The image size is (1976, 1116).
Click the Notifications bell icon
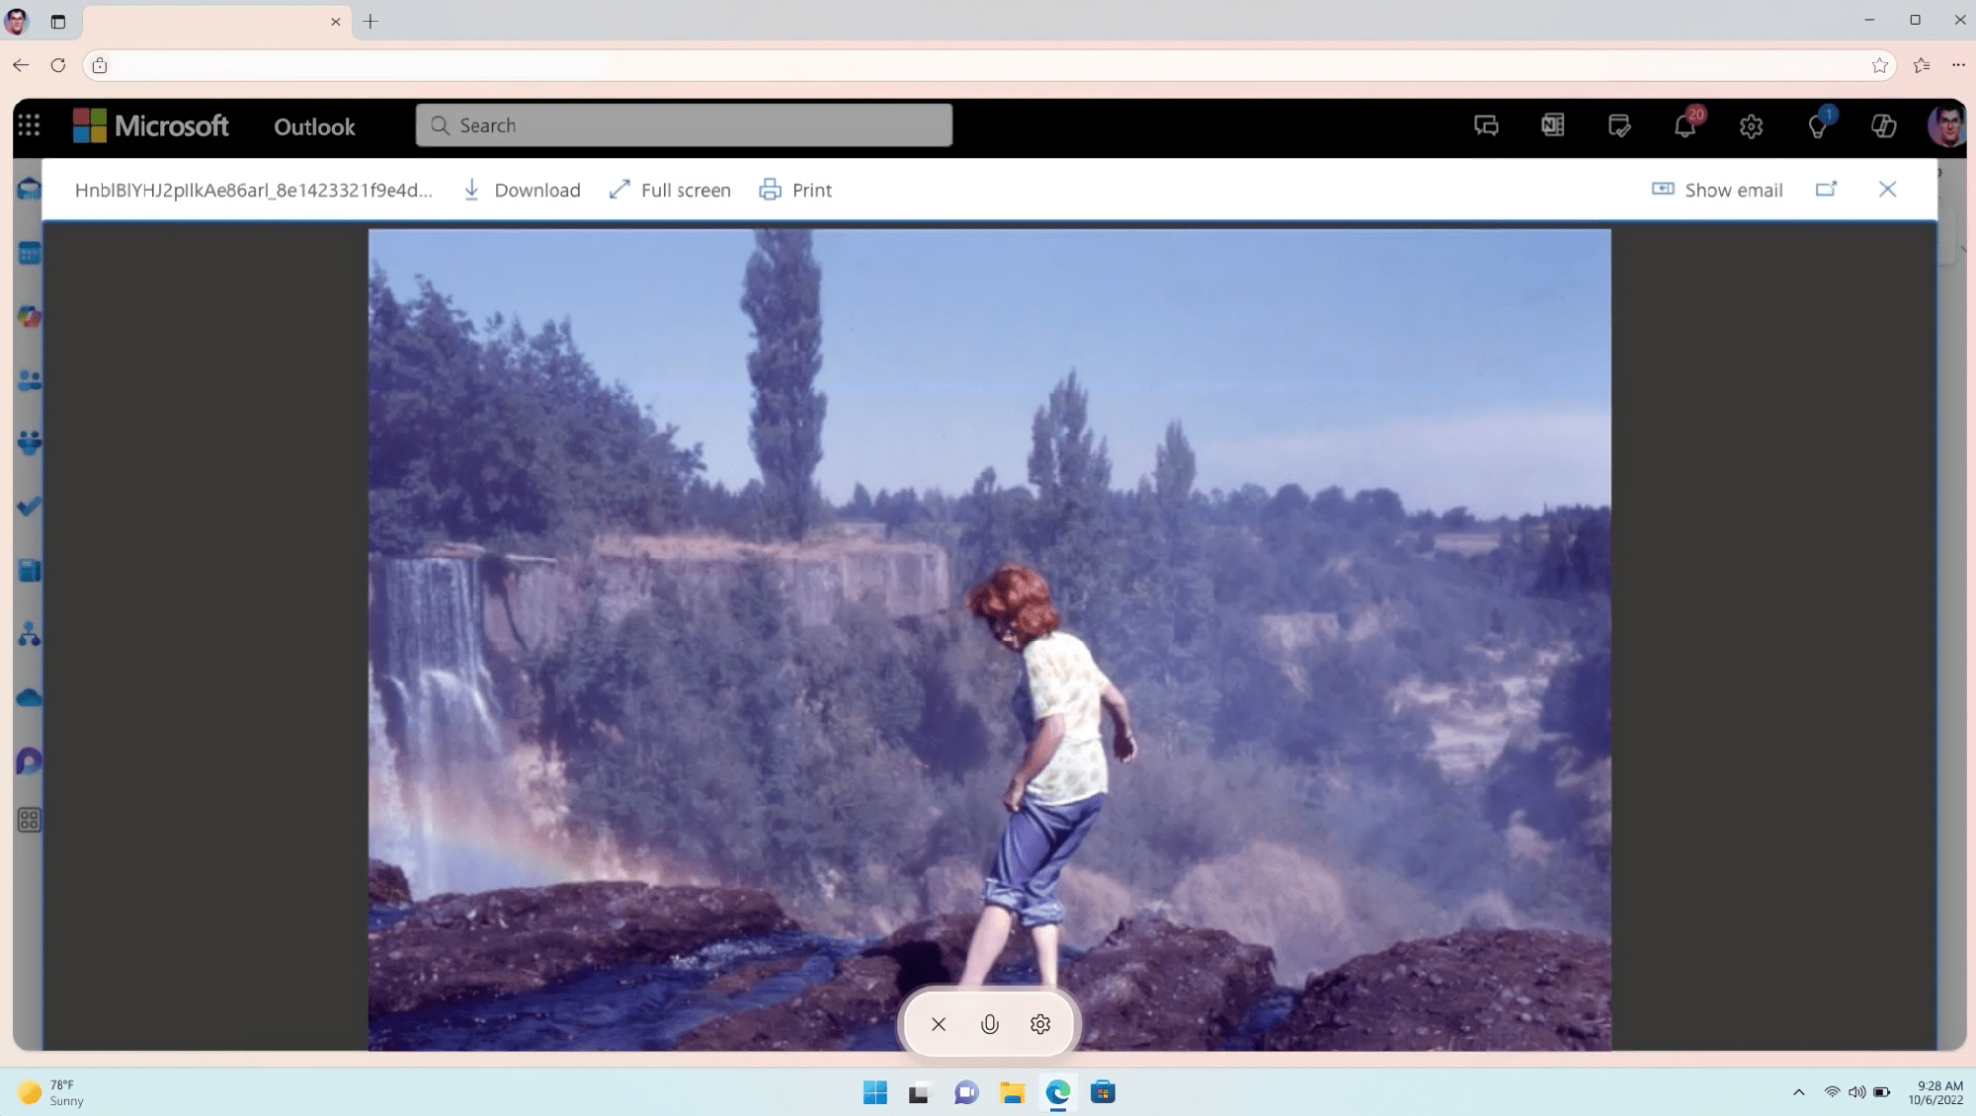[x=1685, y=124]
